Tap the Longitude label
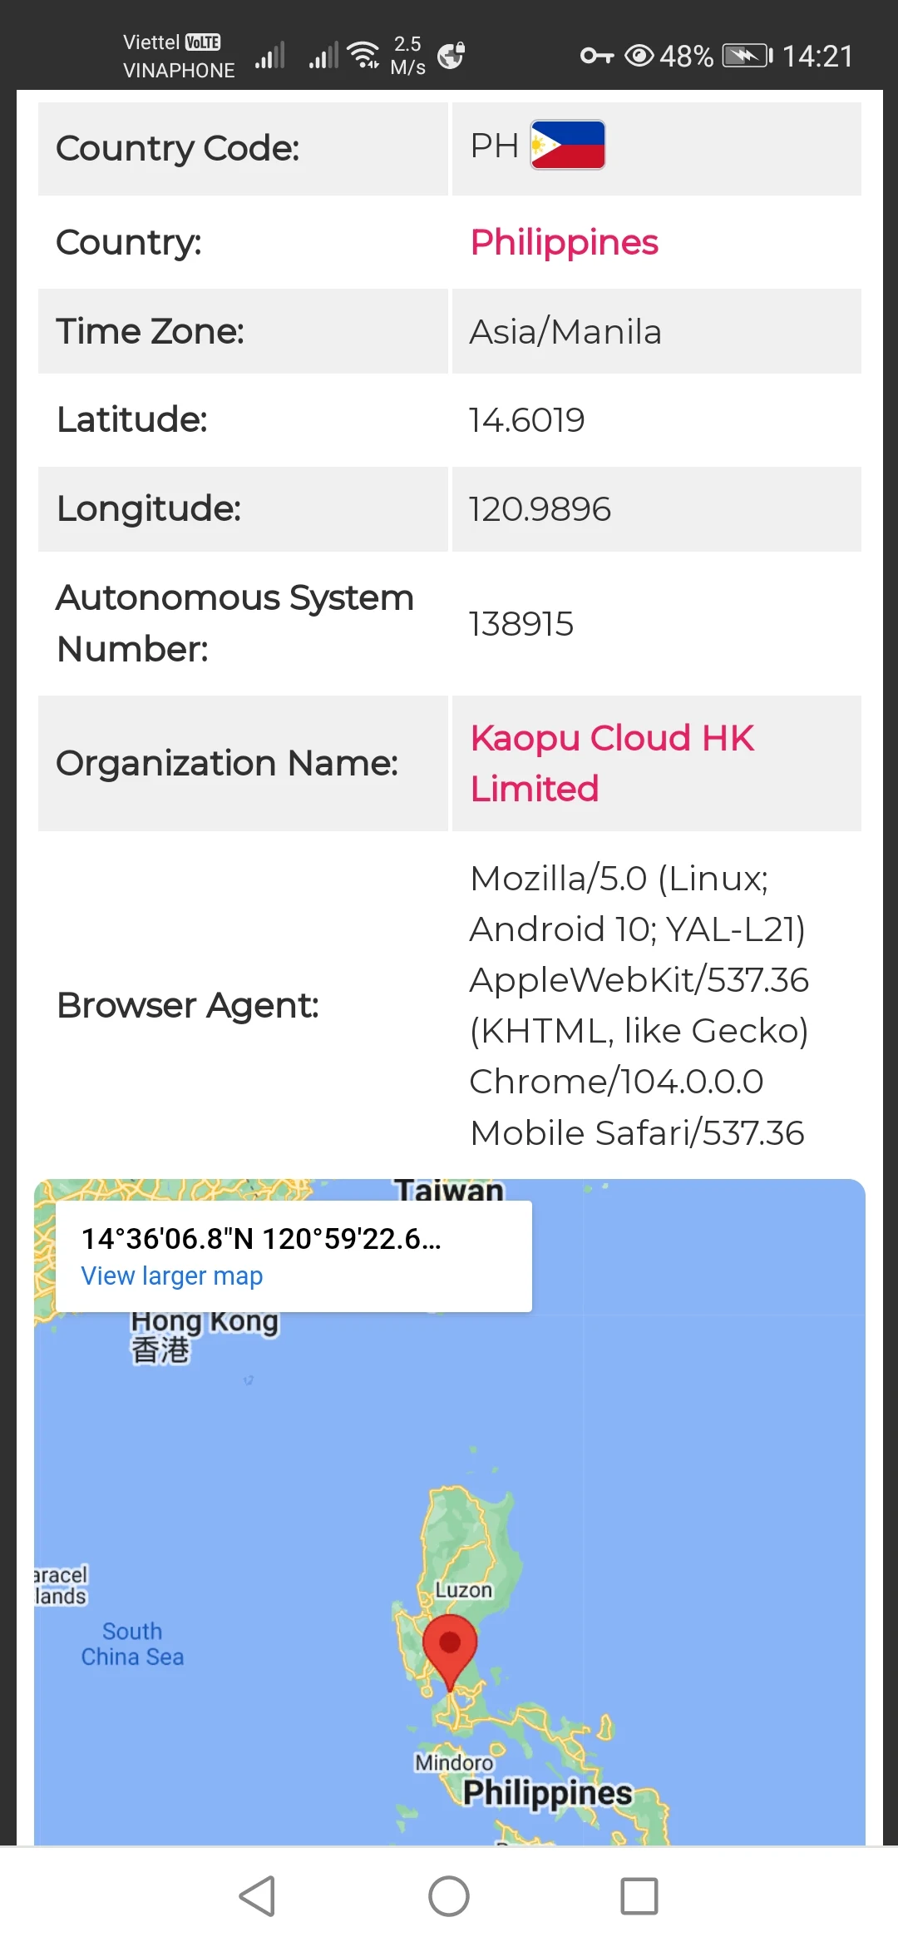Image resolution: width=898 pixels, height=1947 pixels. pos(149,508)
